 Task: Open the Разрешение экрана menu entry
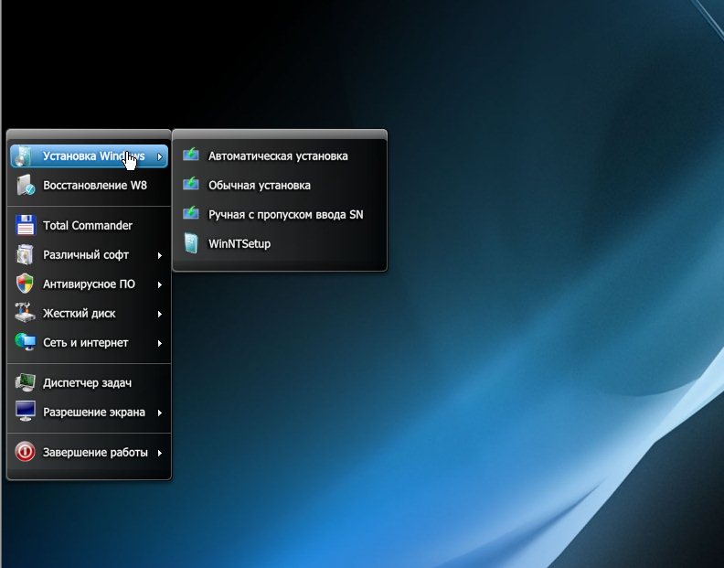(x=93, y=413)
